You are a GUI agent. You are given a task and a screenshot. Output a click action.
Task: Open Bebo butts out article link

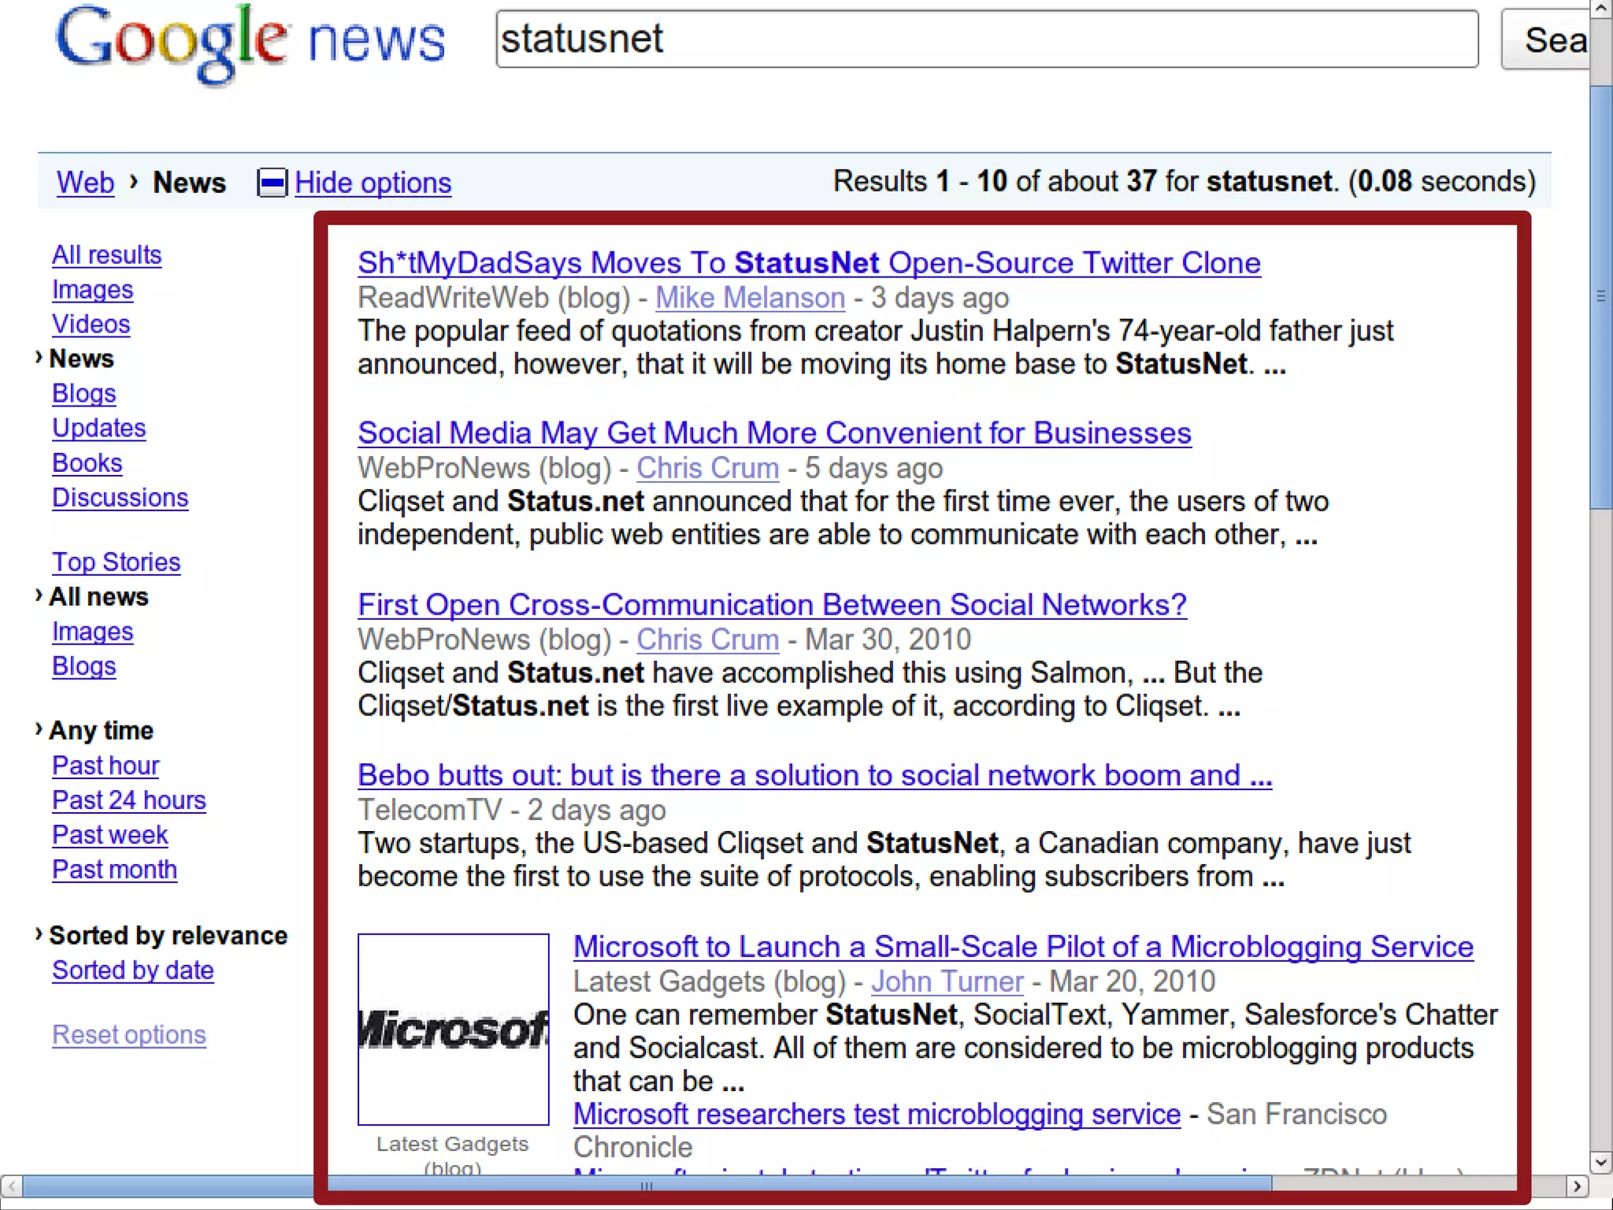(814, 775)
